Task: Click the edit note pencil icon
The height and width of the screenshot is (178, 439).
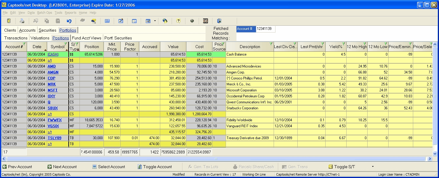Action: click(x=121, y=21)
